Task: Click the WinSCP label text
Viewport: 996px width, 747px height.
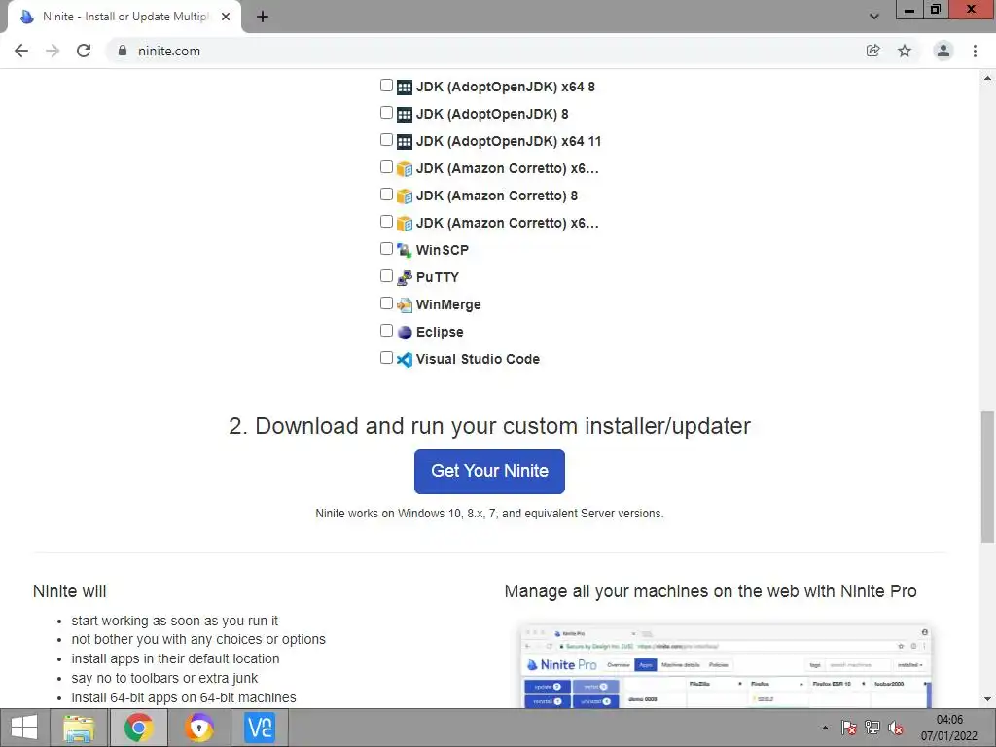Action: click(x=443, y=250)
